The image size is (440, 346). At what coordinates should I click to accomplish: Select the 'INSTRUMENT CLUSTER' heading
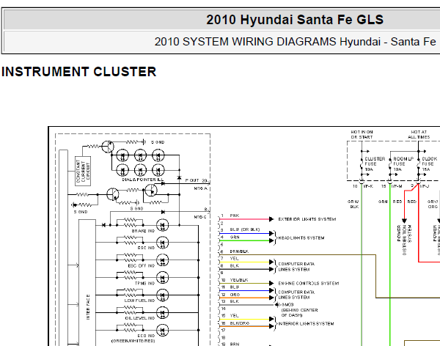tap(79, 72)
